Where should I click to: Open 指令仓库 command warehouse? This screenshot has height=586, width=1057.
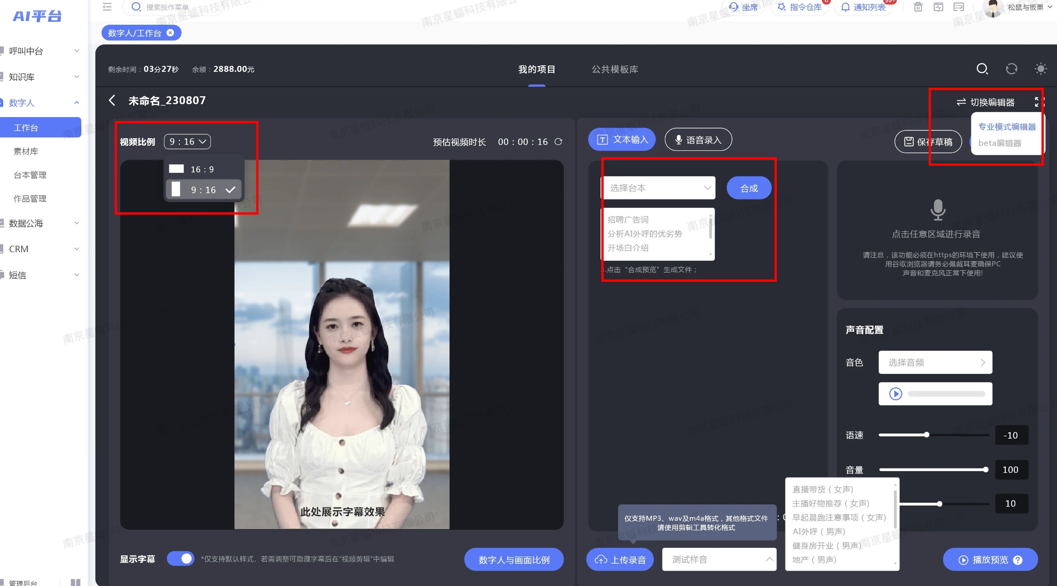(799, 7)
